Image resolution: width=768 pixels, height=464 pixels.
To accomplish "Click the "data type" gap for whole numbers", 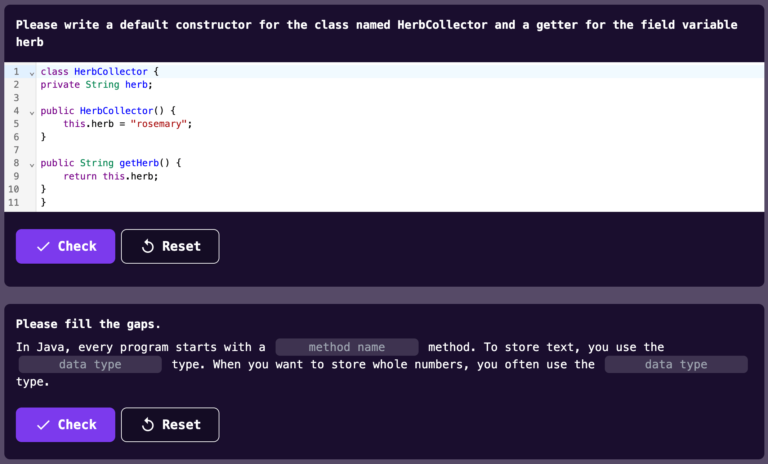I will coord(676,364).
